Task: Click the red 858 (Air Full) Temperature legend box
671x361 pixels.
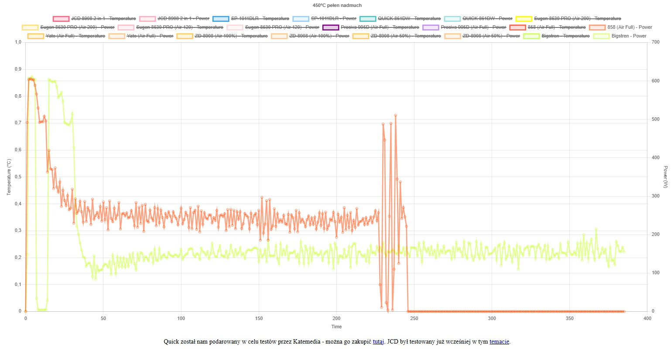Action: pos(518,27)
